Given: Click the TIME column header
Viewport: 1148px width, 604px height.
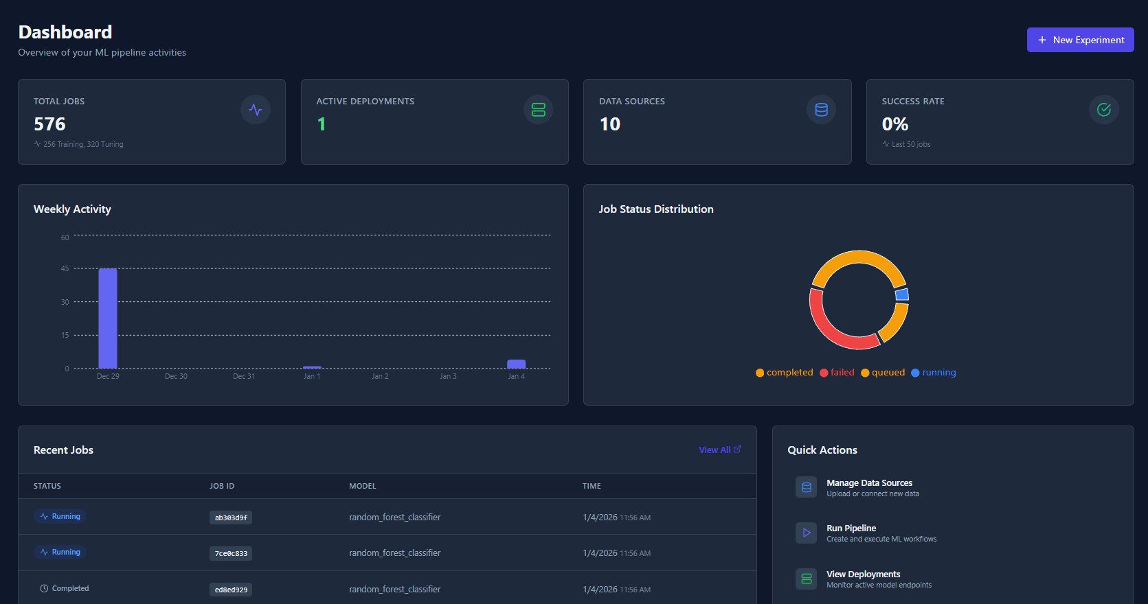Looking at the screenshot, I should point(592,486).
